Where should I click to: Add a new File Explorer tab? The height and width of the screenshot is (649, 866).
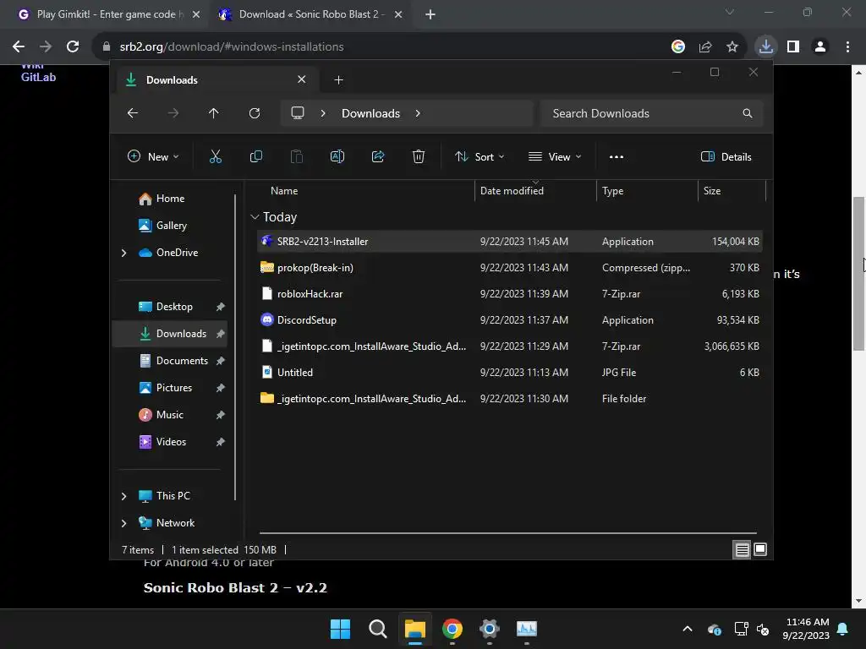pyautogui.click(x=338, y=80)
